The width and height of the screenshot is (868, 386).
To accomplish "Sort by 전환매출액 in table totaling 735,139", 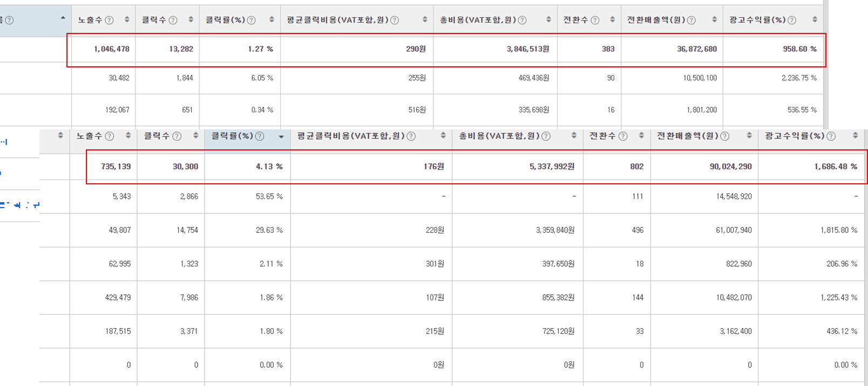I will [x=749, y=135].
